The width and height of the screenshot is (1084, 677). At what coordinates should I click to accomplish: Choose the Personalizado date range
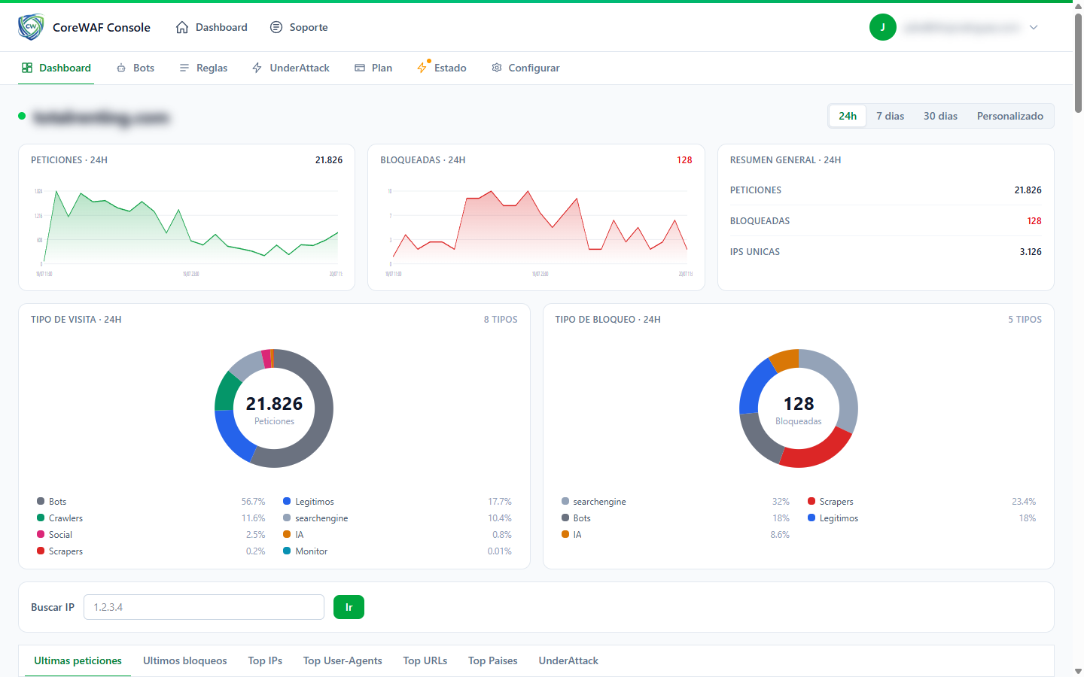pyautogui.click(x=1010, y=116)
